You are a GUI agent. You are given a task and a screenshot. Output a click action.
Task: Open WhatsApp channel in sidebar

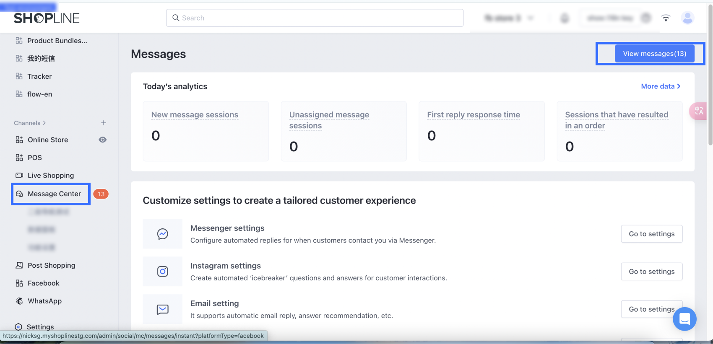44,301
